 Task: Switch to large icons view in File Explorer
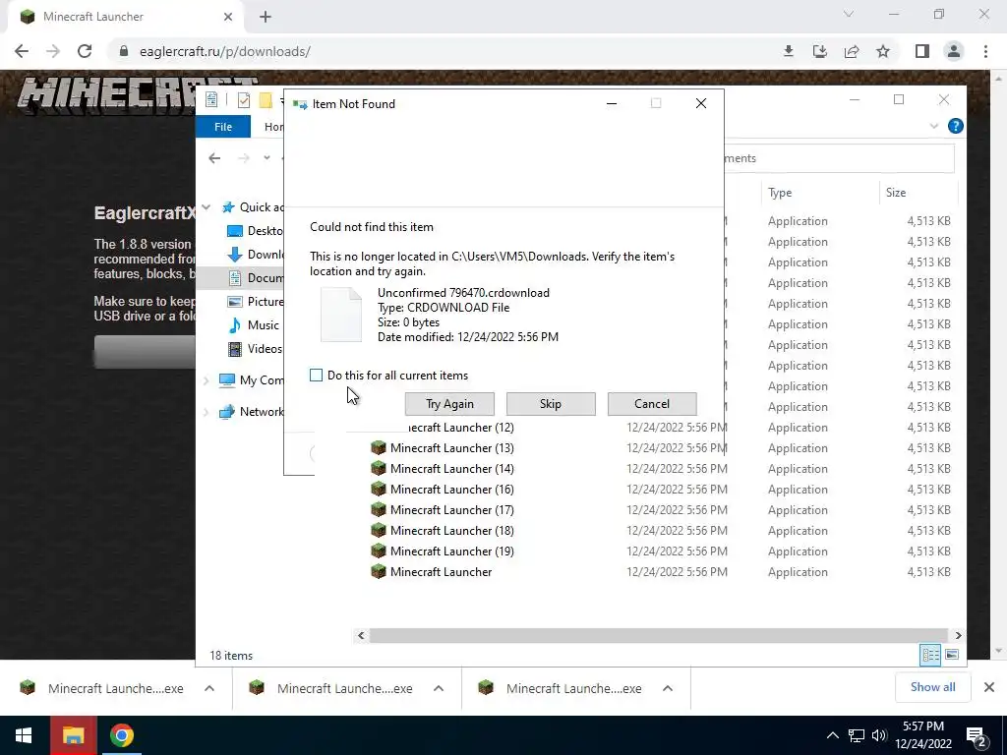[952, 655]
